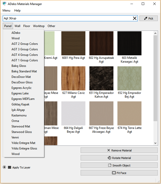Select the 602 Hg Avrupateak Agt swatch
Image resolution: width=161 pixels, height=184 pixels.
click(x=101, y=43)
